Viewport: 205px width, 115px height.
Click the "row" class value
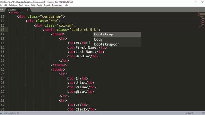[53, 21]
